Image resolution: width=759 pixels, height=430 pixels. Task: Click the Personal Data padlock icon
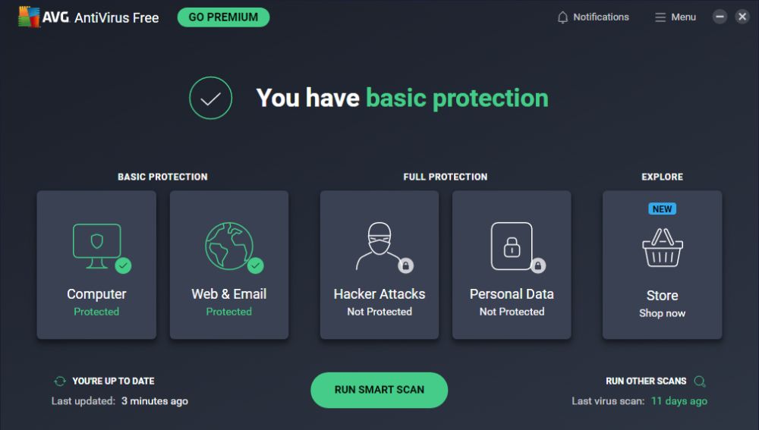click(512, 246)
